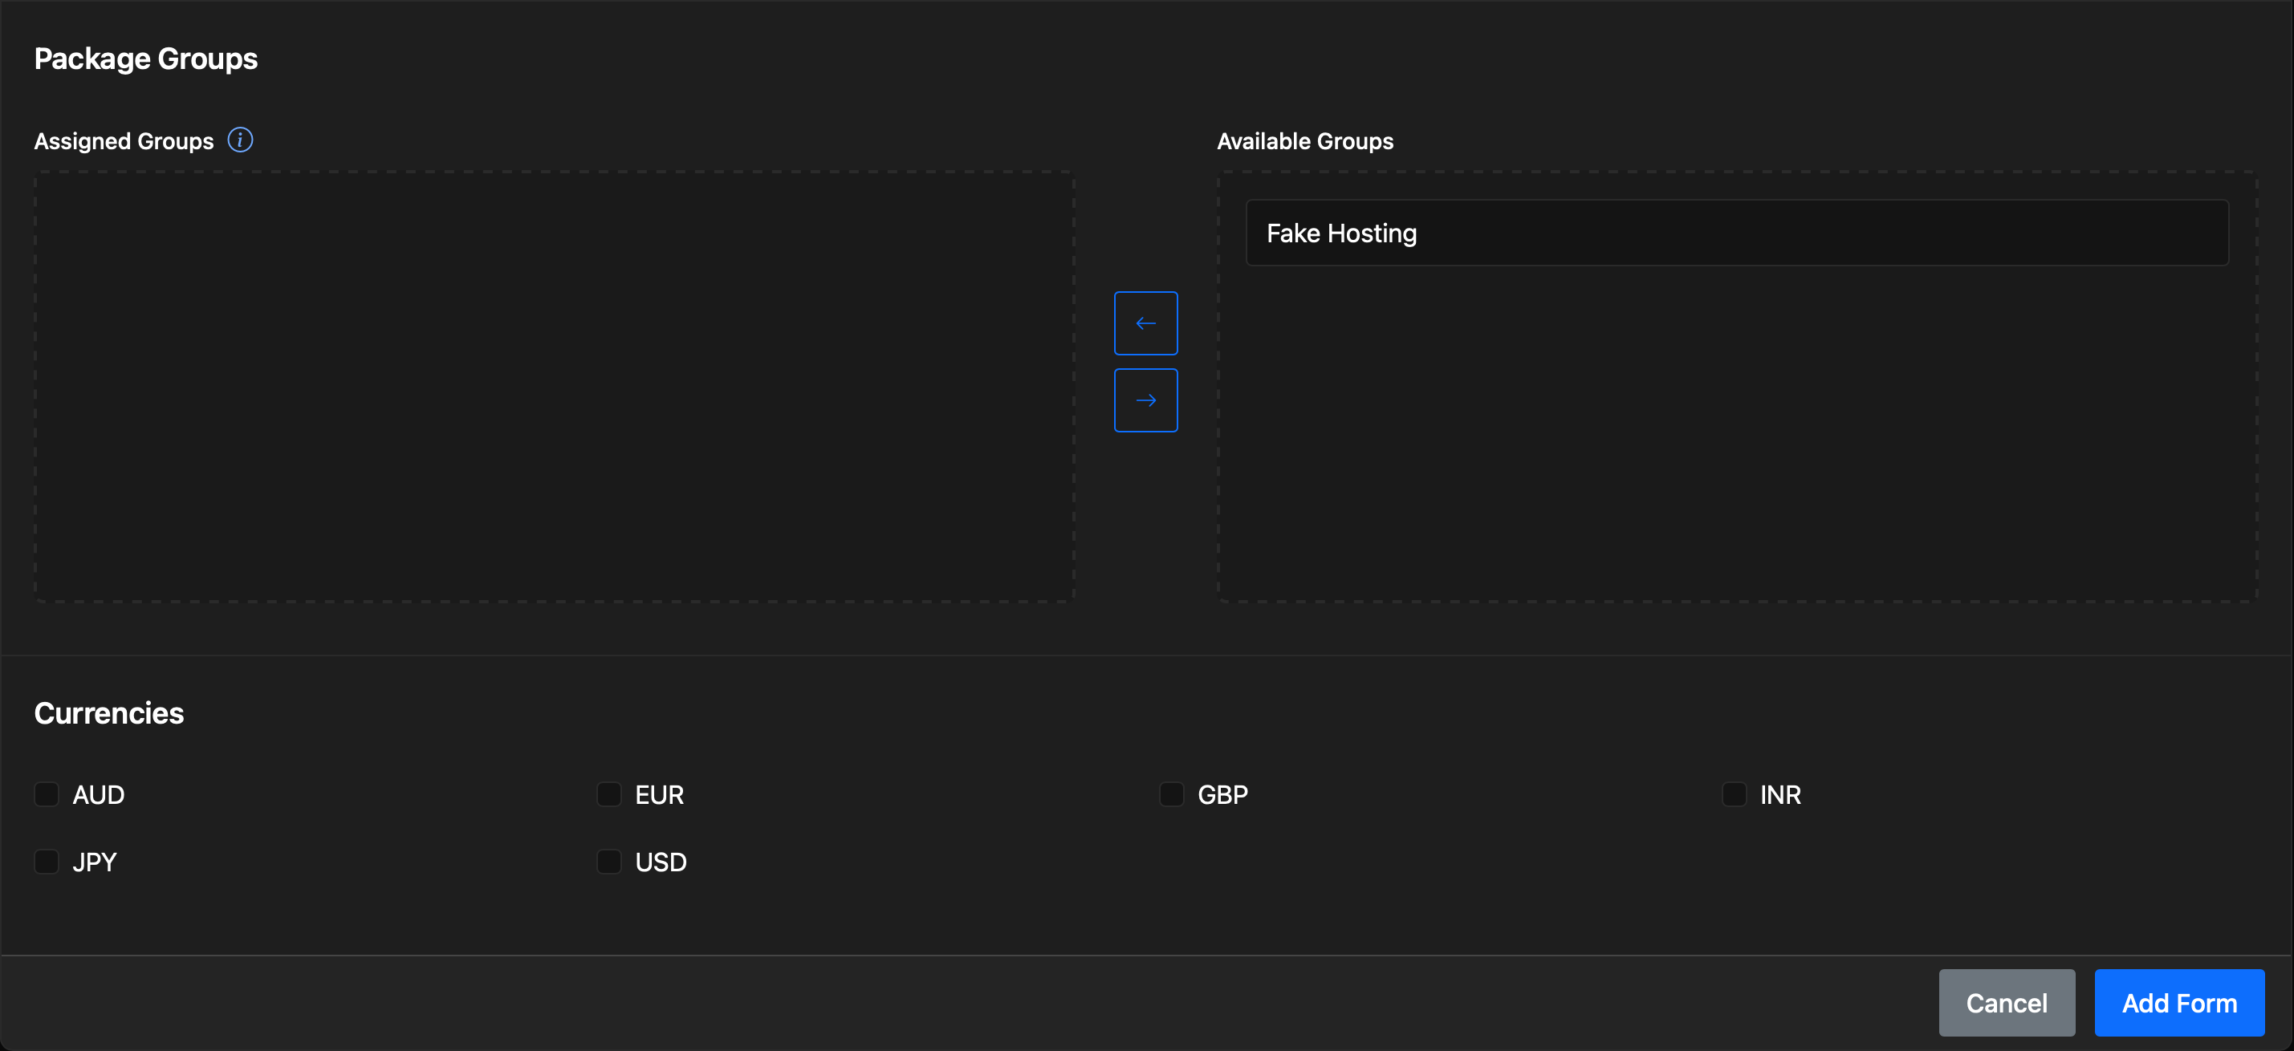The width and height of the screenshot is (2294, 1051).
Task: Click the Assigned Groups info icon
Action: click(x=239, y=140)
